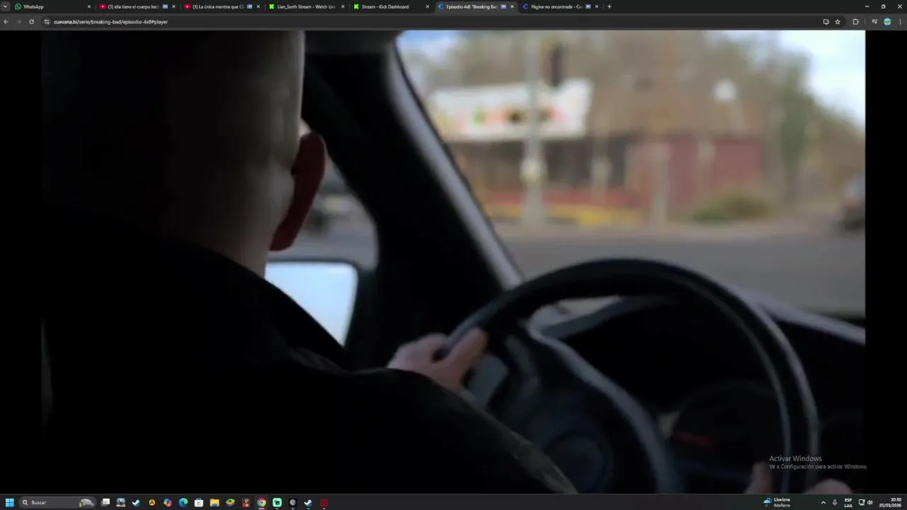Open Copilot from taskbar
907x510 pixels.
point(167,502)
